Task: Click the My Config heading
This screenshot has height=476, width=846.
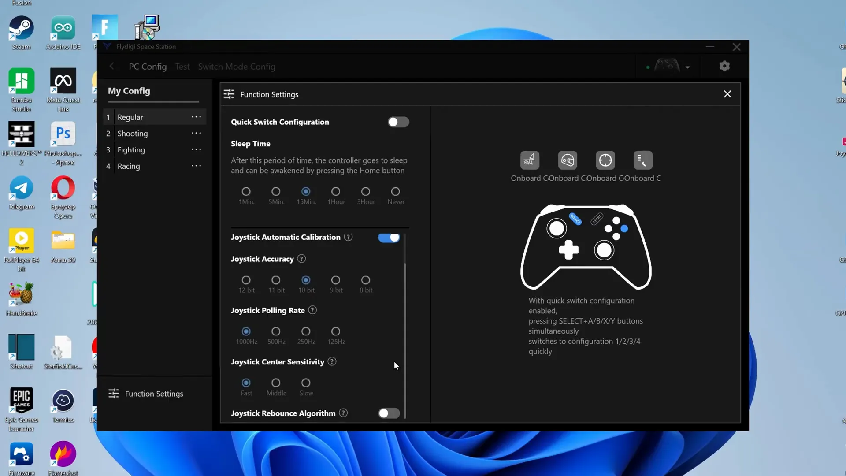Action: click(129, 91)
